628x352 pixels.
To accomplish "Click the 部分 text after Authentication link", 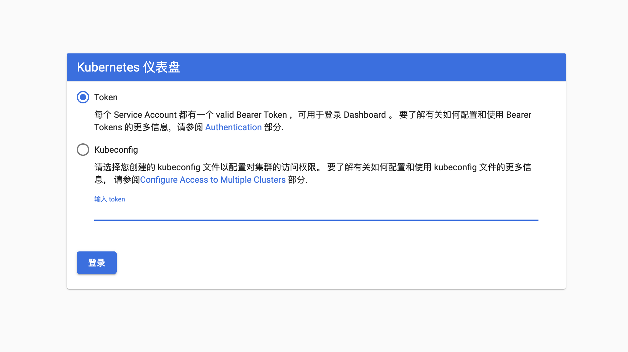I will [x=273, y=127].
